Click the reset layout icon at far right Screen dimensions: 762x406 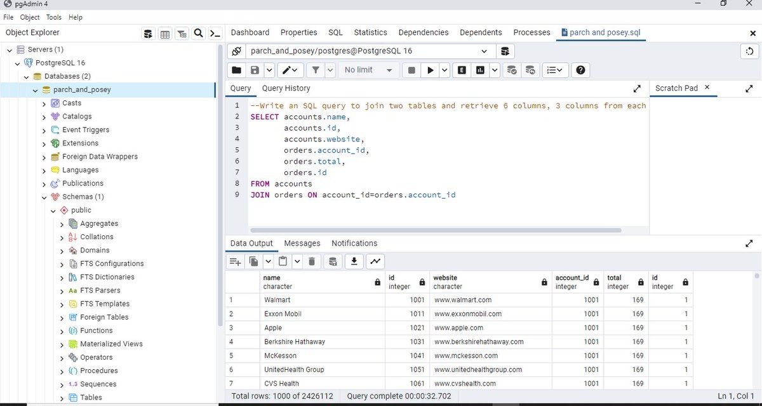(x=749, y=51)
